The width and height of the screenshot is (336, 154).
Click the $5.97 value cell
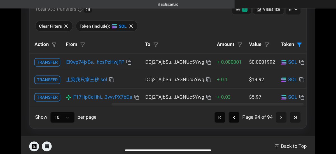pos(255,97)
